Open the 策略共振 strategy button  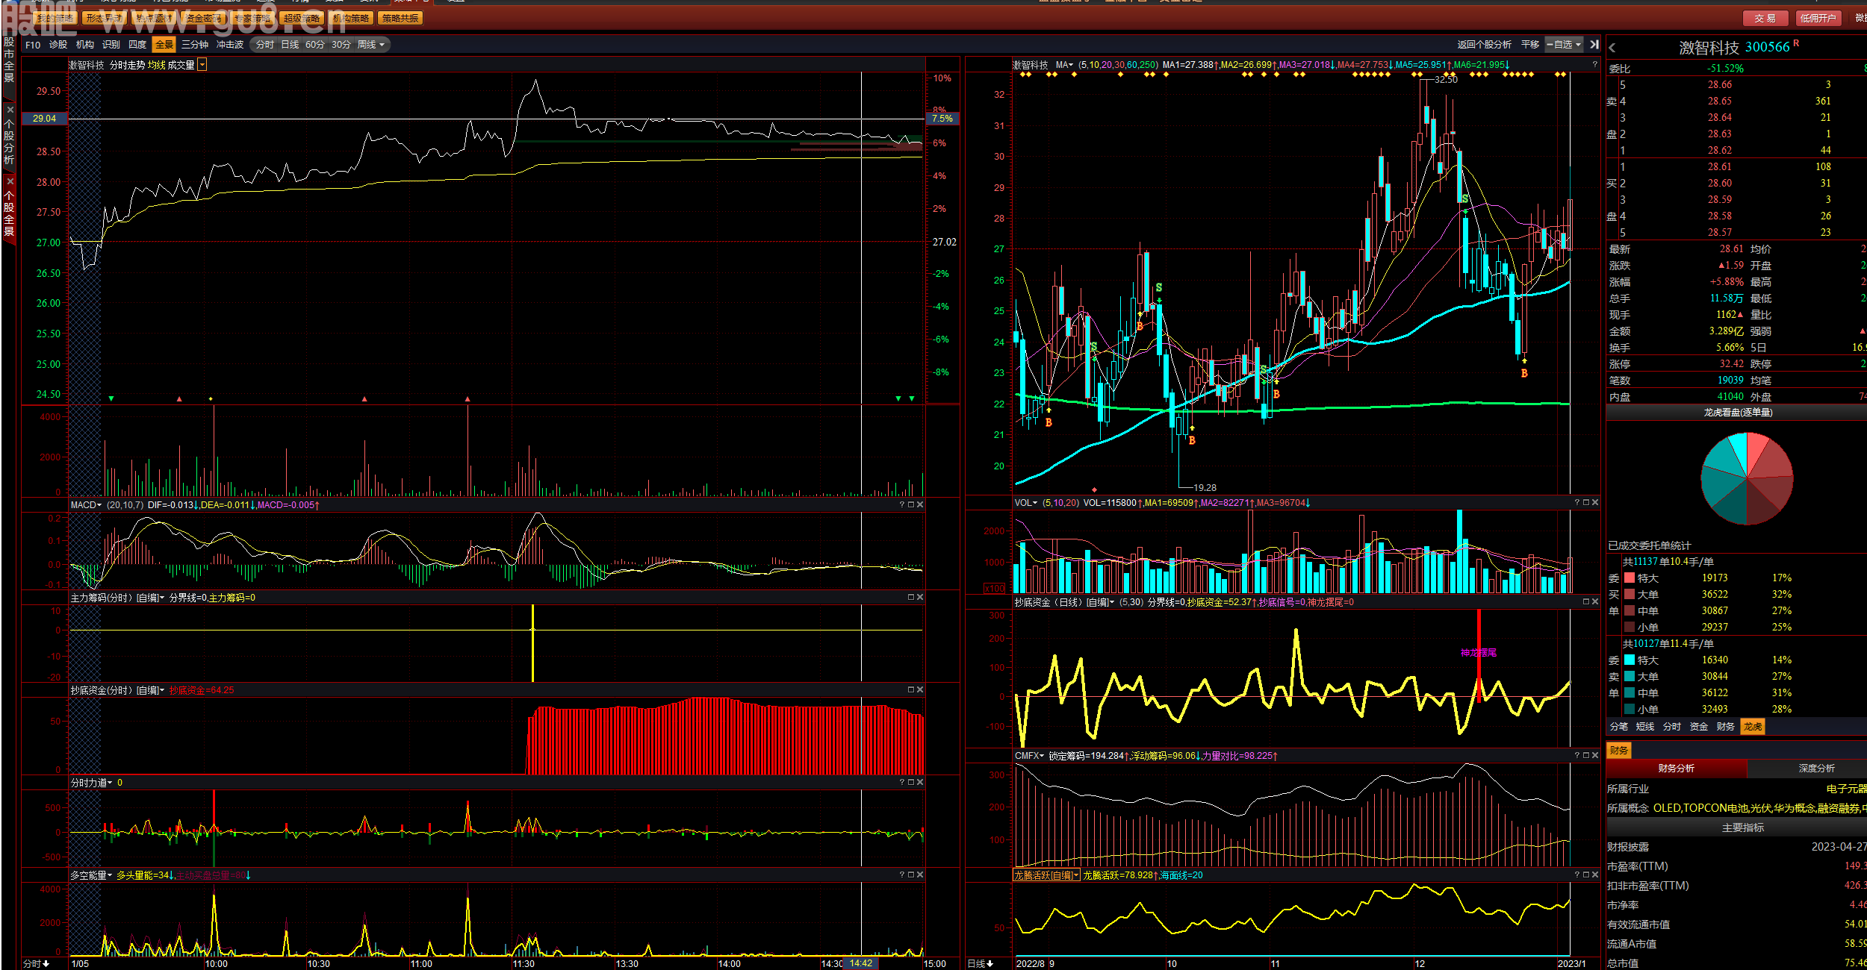[x=400, y=18]
